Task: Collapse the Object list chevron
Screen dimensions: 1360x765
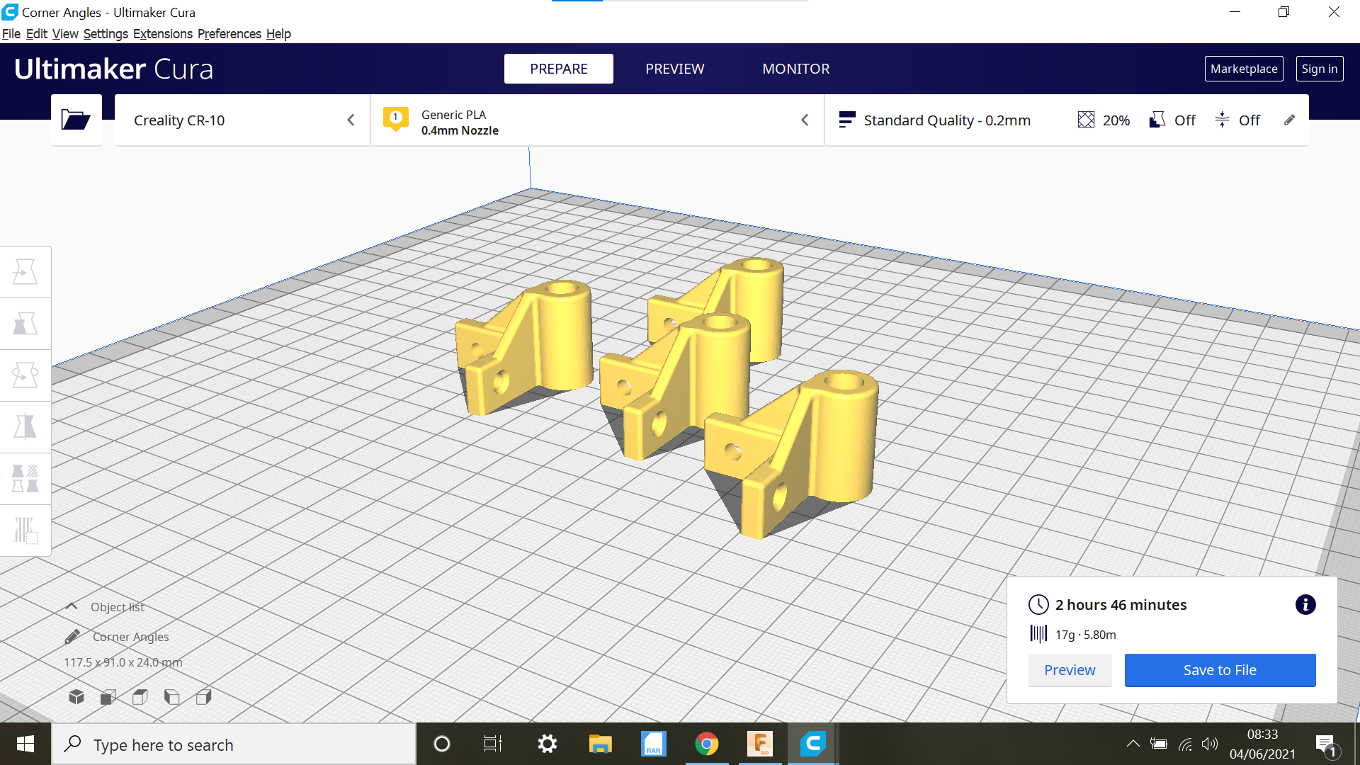Action: pos(72,606)
